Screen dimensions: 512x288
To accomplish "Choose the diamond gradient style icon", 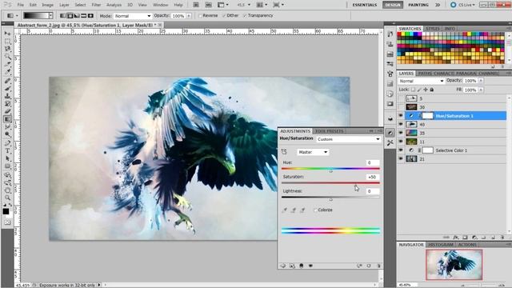I will tap(90, 16).
